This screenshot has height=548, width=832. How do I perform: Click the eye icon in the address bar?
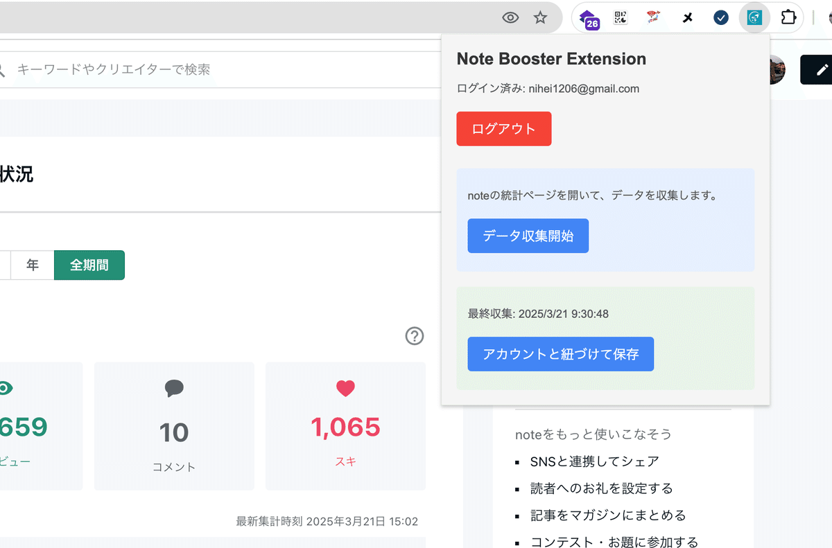coord(510,17)
